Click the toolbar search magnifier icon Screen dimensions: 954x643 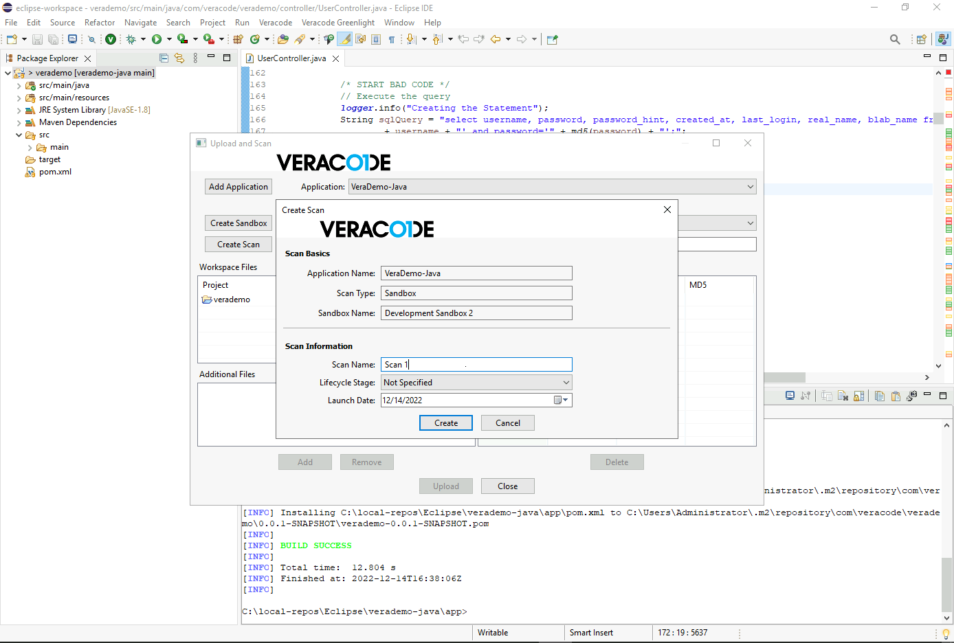[895, 39]
